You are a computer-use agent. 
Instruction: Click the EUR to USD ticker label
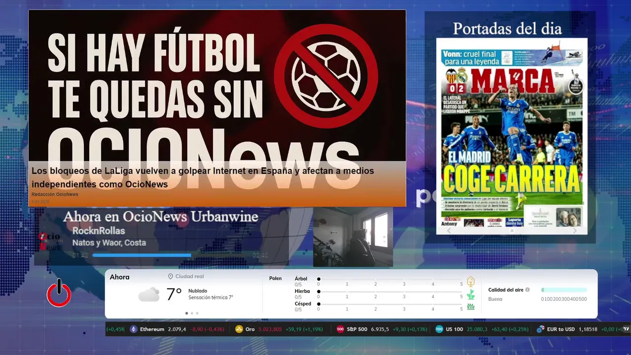point(561,329)
